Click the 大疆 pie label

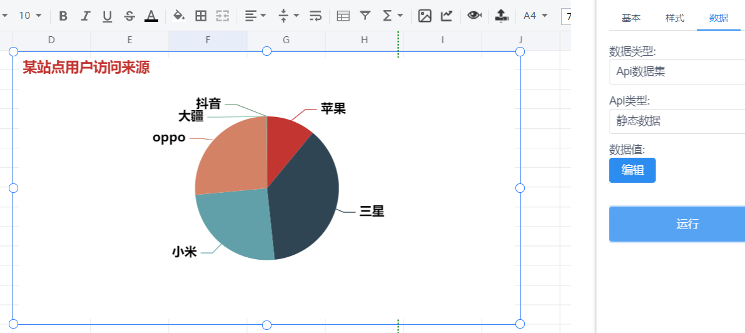(x=191, y=116)
